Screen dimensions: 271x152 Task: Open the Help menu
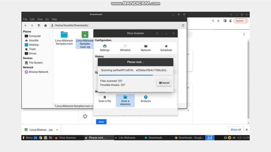(x=54, y=19)
